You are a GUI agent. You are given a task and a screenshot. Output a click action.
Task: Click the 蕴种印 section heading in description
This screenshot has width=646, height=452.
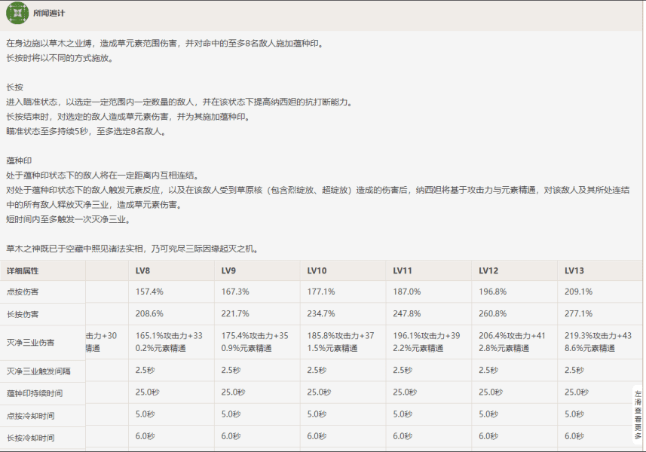click(x=19, y=160)
